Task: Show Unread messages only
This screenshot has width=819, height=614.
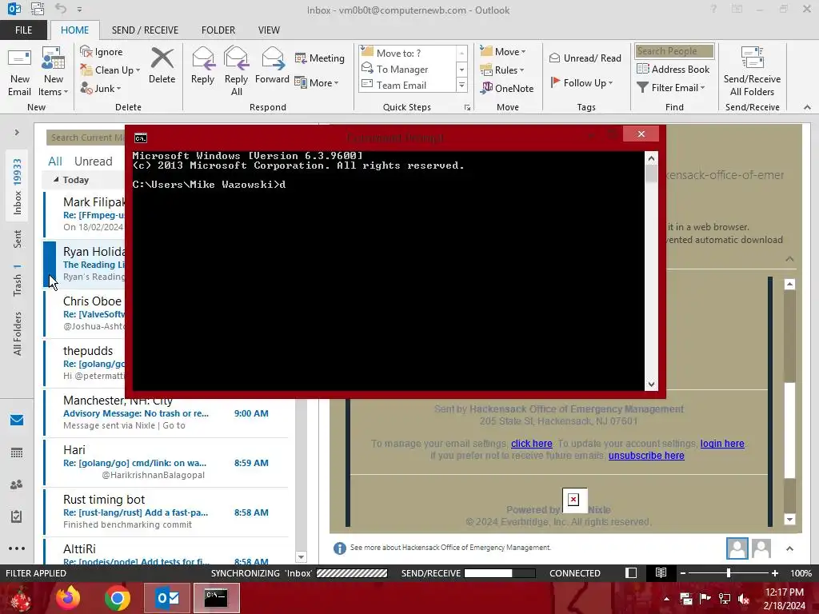Action: coord(93,161)
